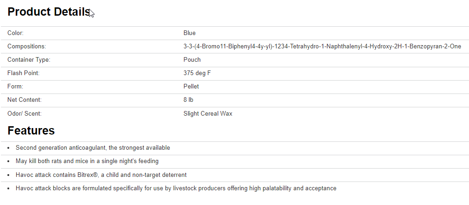Select the Pellet value

click(x=191, y=87)
